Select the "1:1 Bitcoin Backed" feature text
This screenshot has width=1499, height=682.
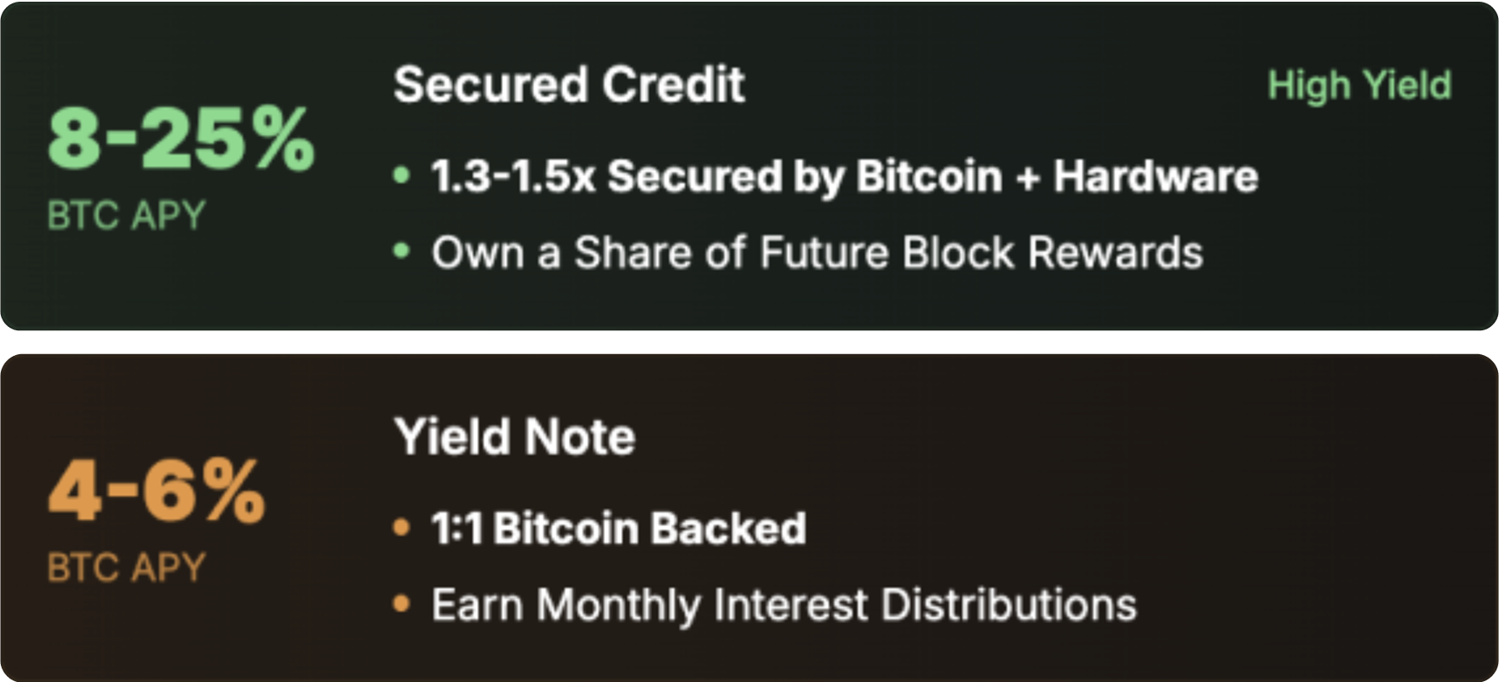click(618, 528)
